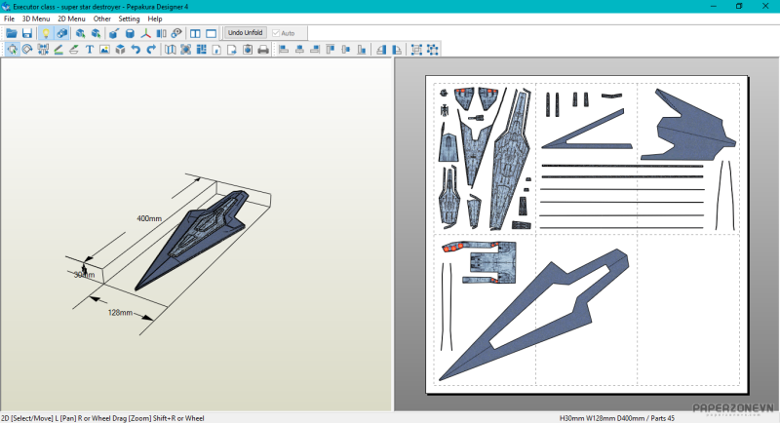Toggle the light bulb lighting icon
The width and height of the screenshot is (780, 423).
(x=45, y=33)
